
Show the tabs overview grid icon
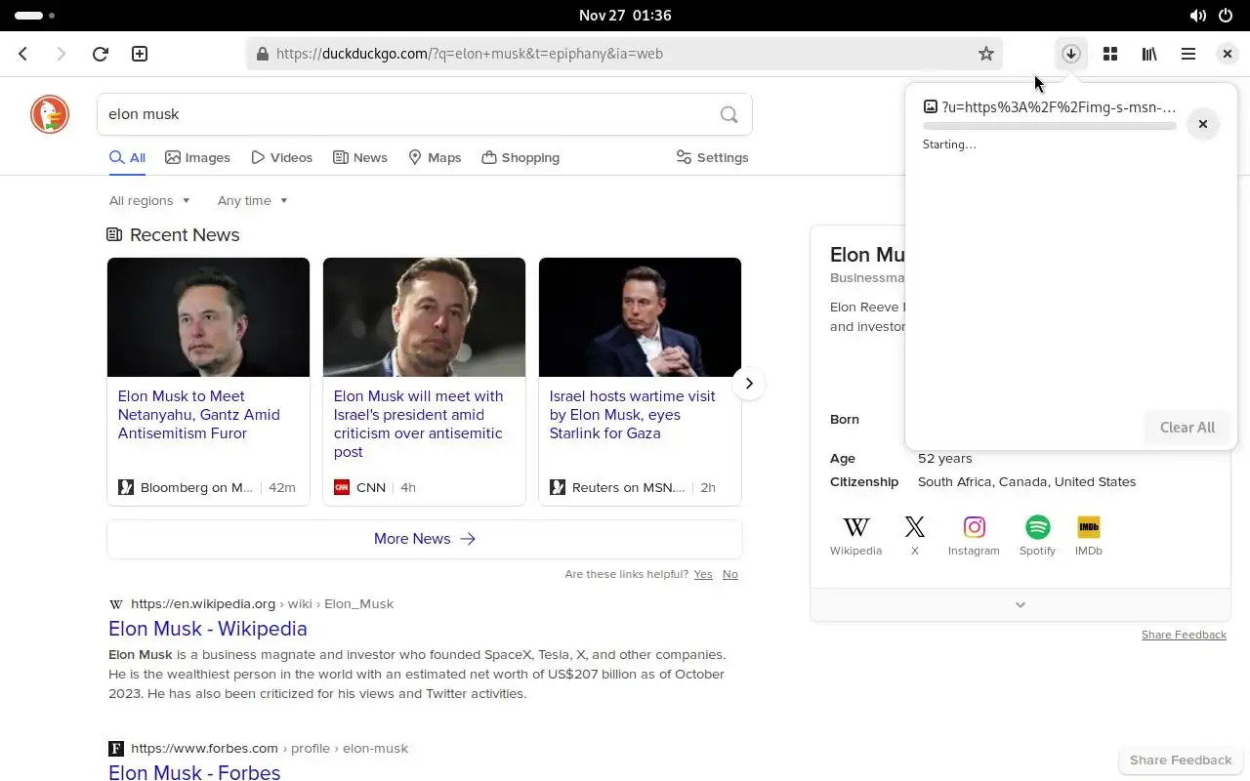1110,54
